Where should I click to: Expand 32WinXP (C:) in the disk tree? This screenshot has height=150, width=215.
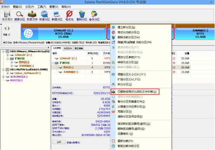[7, 55]
